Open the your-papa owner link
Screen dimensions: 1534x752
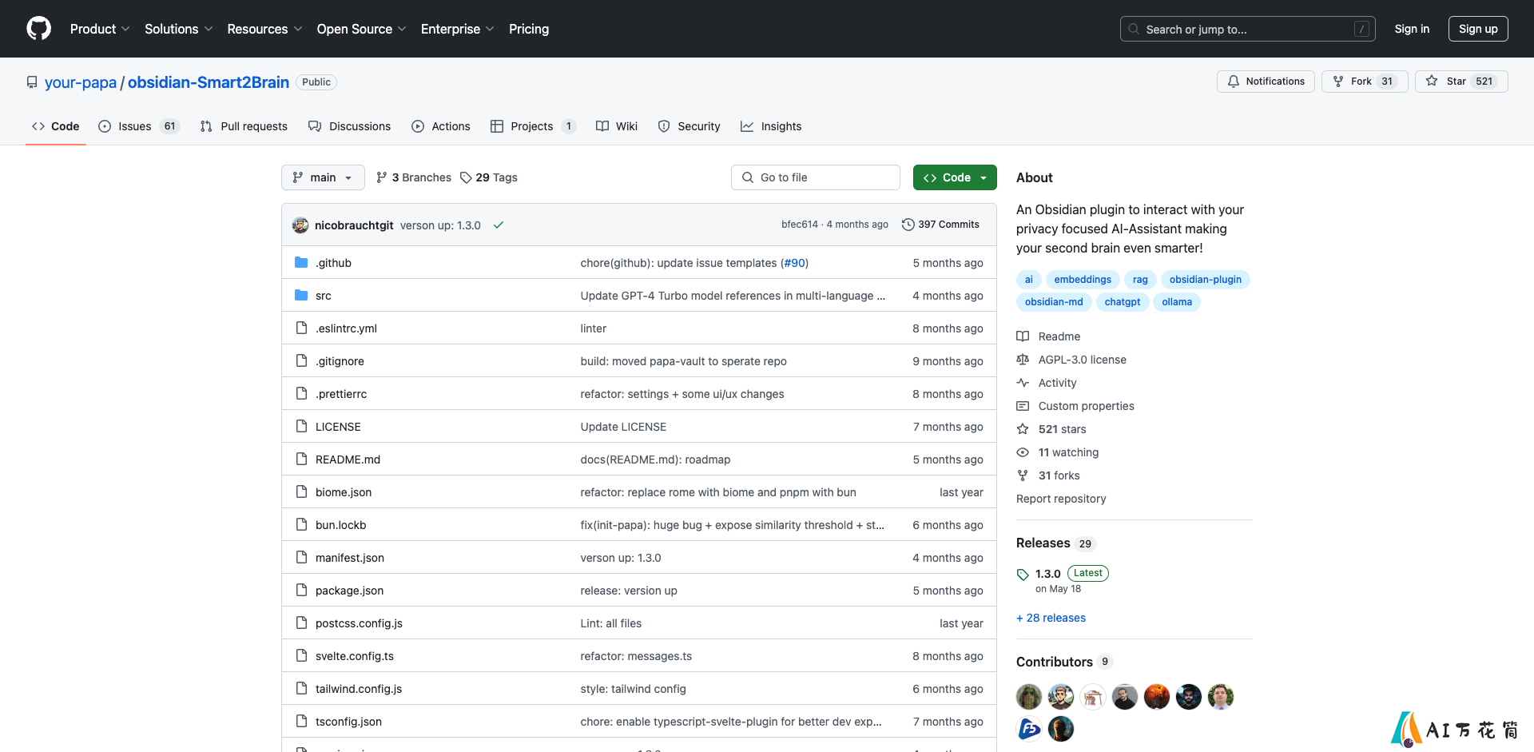[81, 82]
